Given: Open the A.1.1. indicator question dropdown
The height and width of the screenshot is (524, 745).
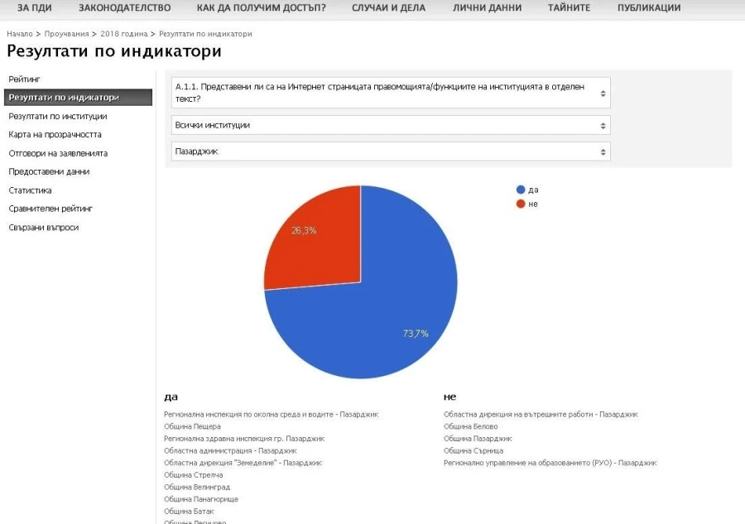Looking at the screenshot, I should (x=391, y=93).
